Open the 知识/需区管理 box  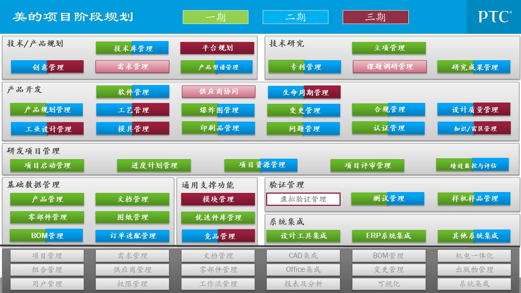click(474, 128)
